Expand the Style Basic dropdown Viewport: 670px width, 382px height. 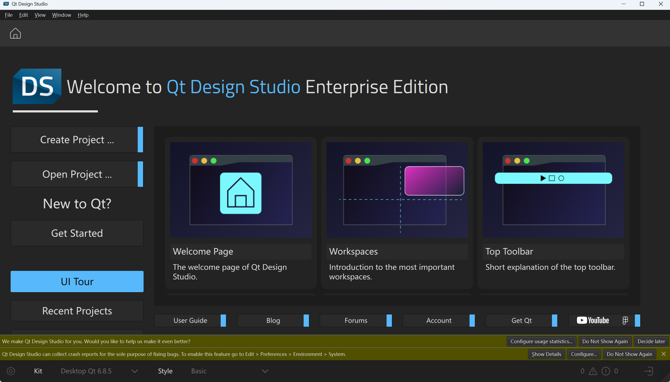[265, 371]
